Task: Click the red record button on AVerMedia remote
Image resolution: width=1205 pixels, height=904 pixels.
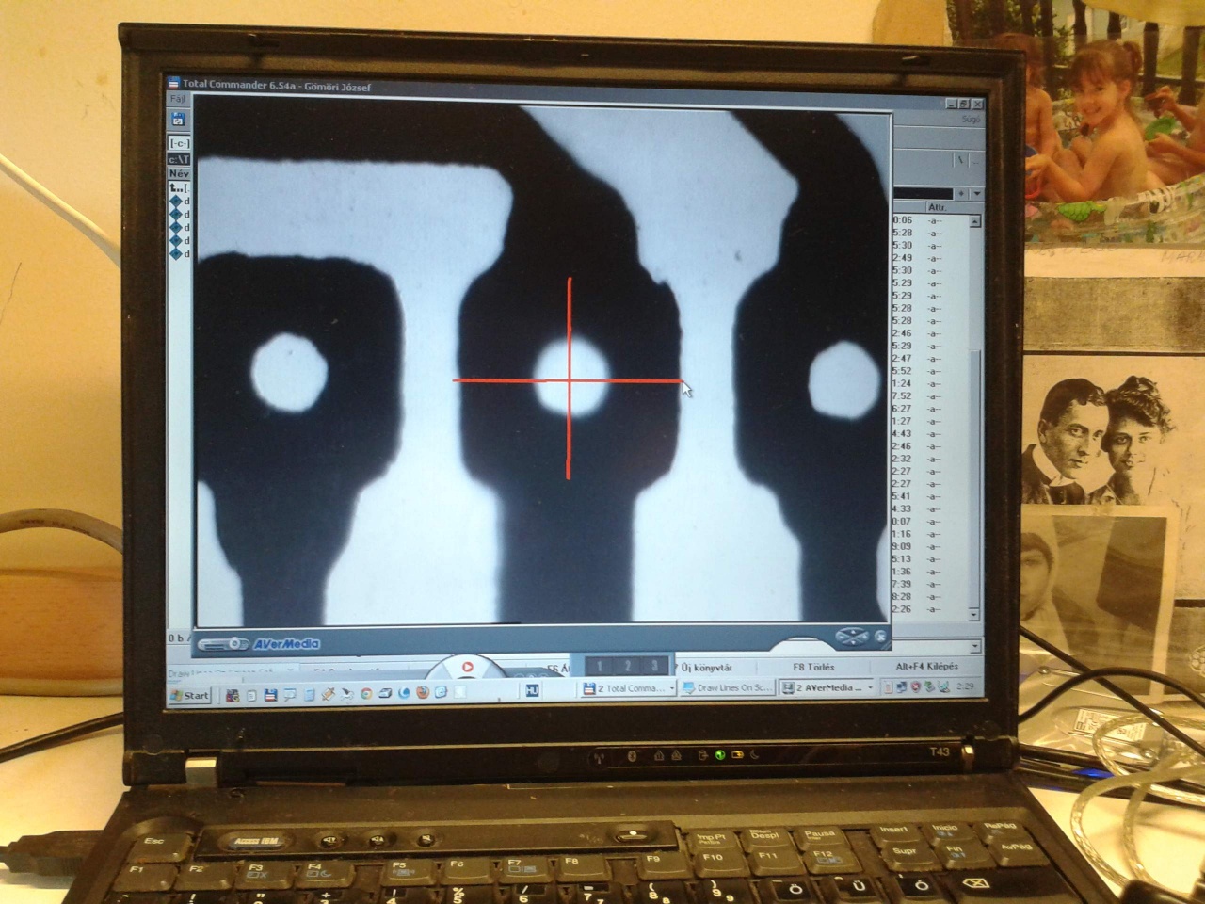Action: point(467,668)
